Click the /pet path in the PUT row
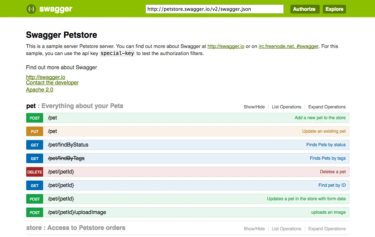Screen dimensions: 375x237 (52, 131)
